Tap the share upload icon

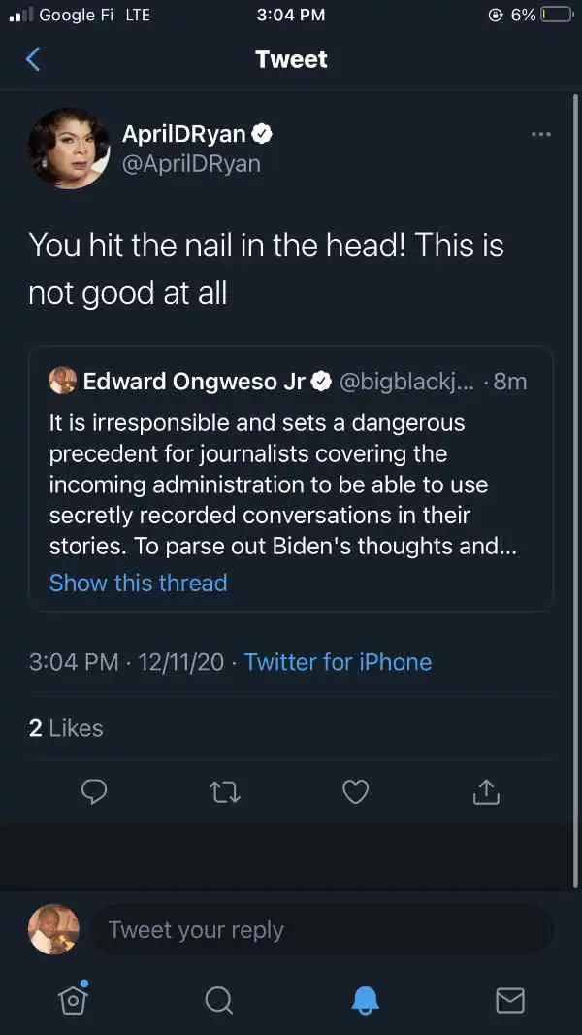point(484,791)
